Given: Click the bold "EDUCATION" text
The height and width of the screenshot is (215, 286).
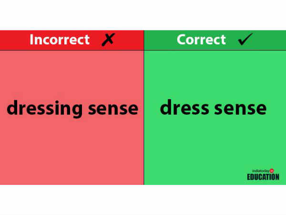Looking at the screenshot, I should click(x=263, y=177).
